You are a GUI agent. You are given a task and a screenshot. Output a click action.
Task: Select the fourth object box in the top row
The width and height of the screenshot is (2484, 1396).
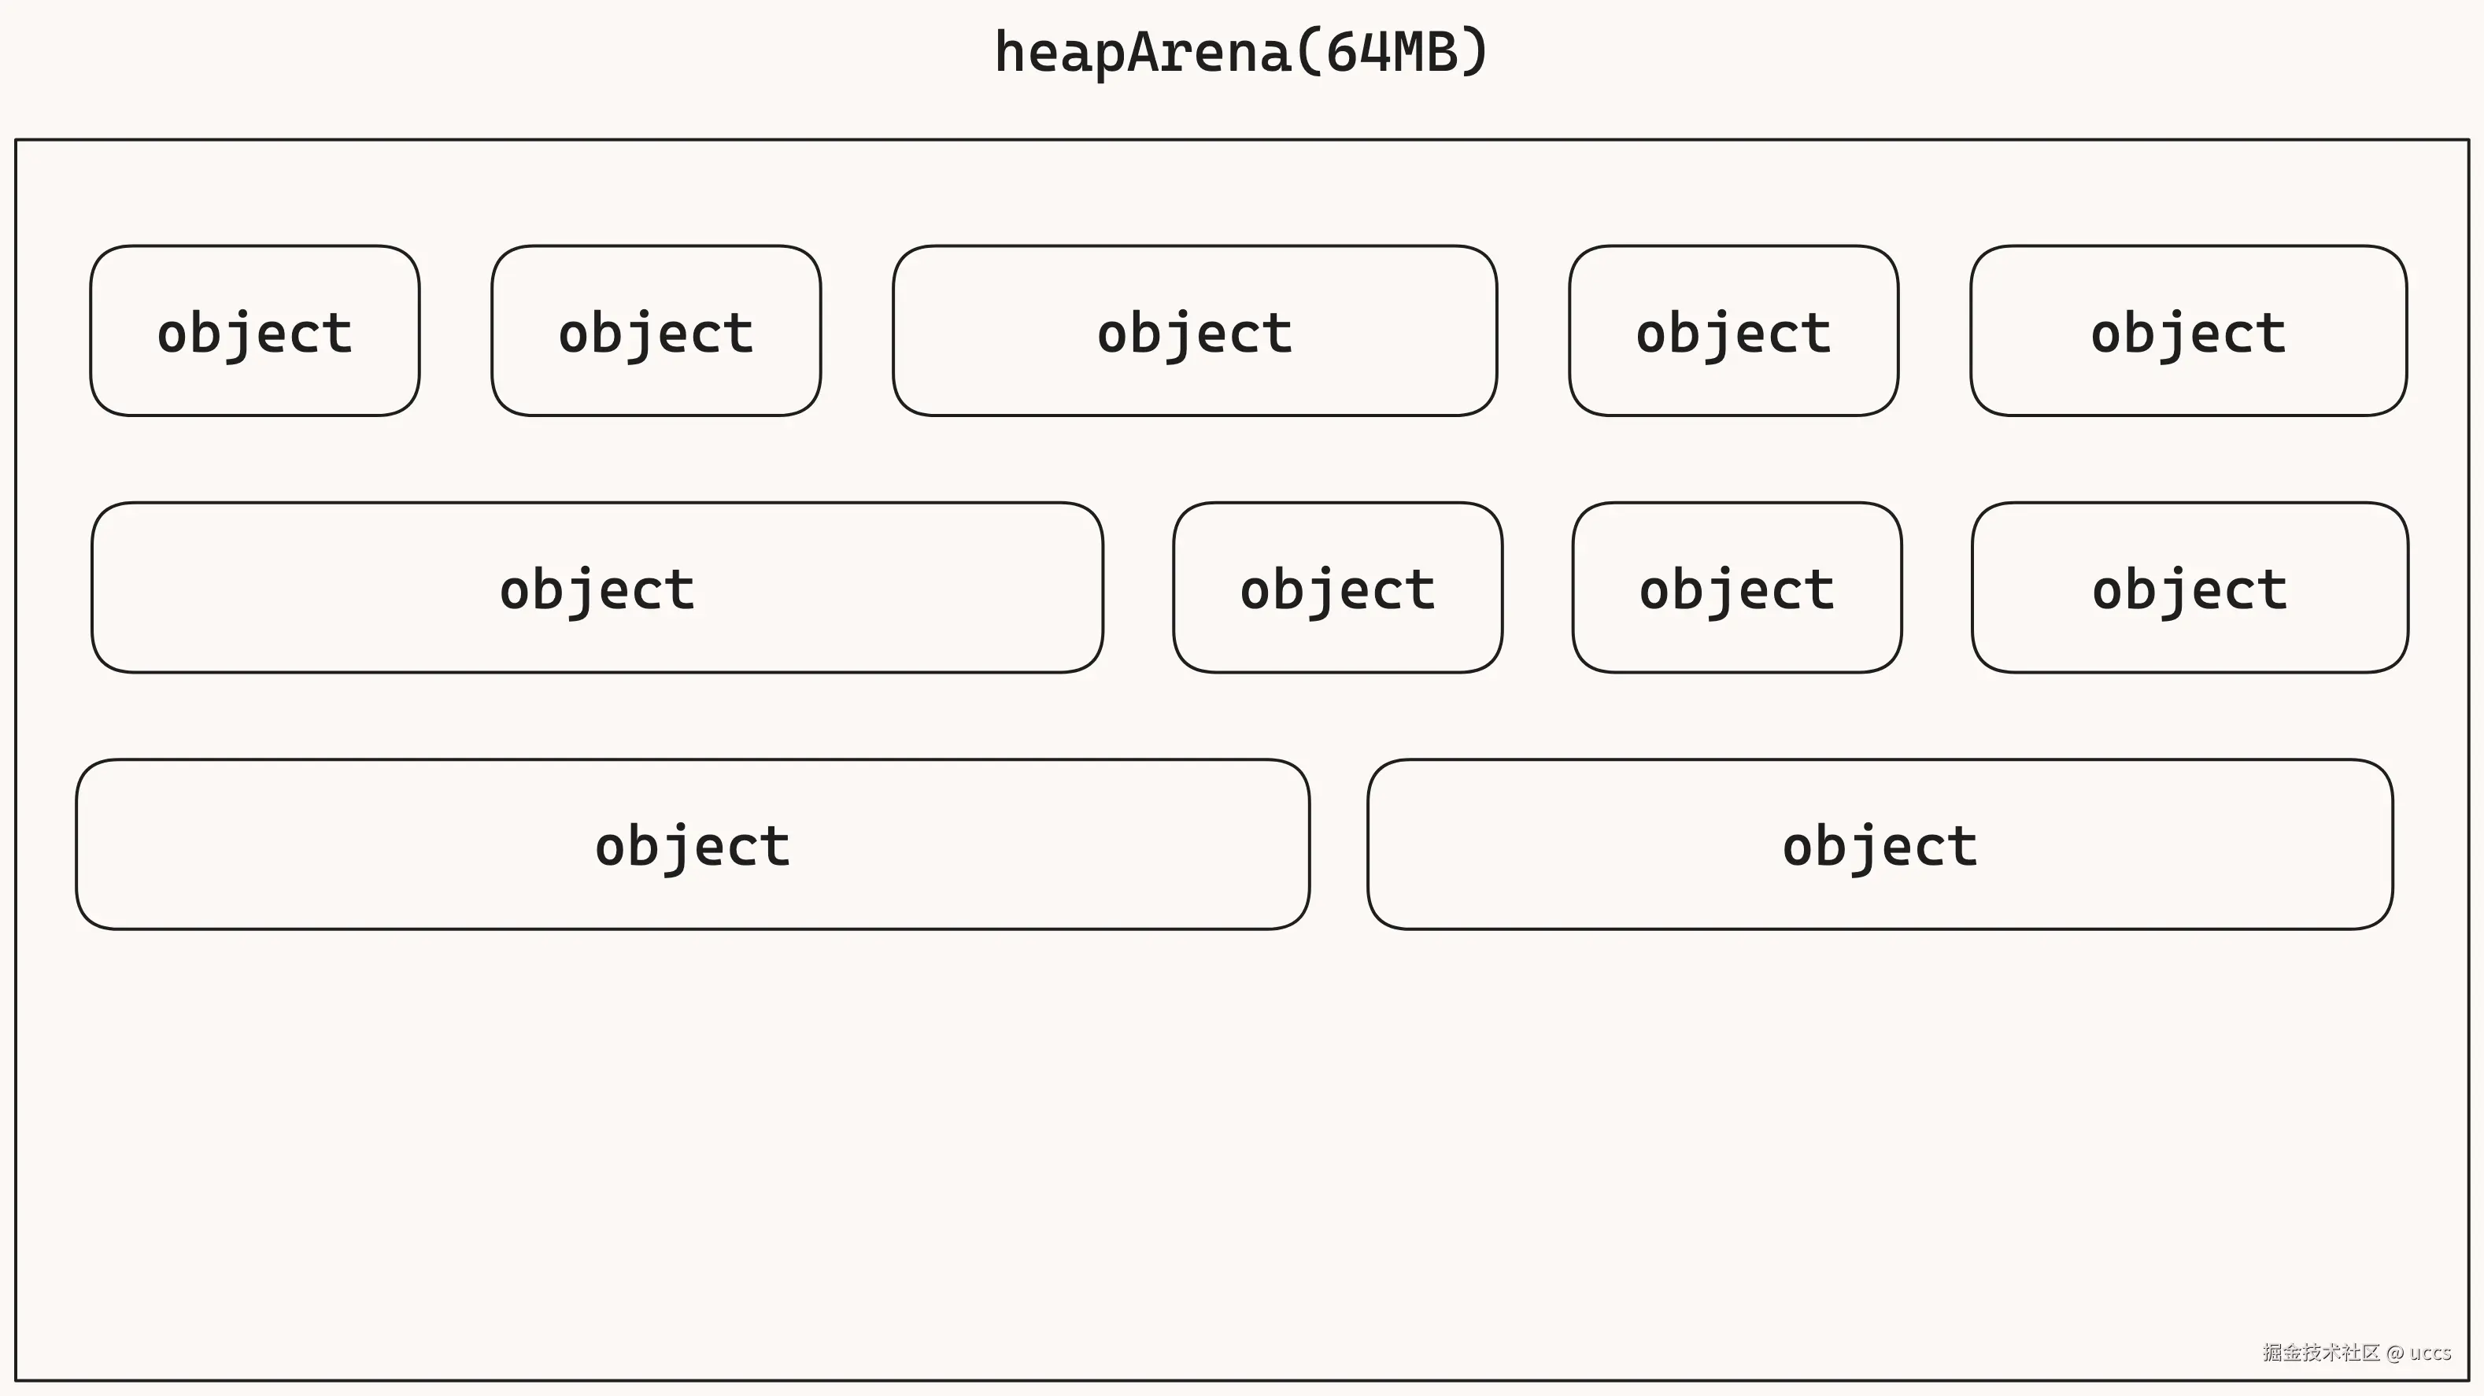click(1733, 331)
